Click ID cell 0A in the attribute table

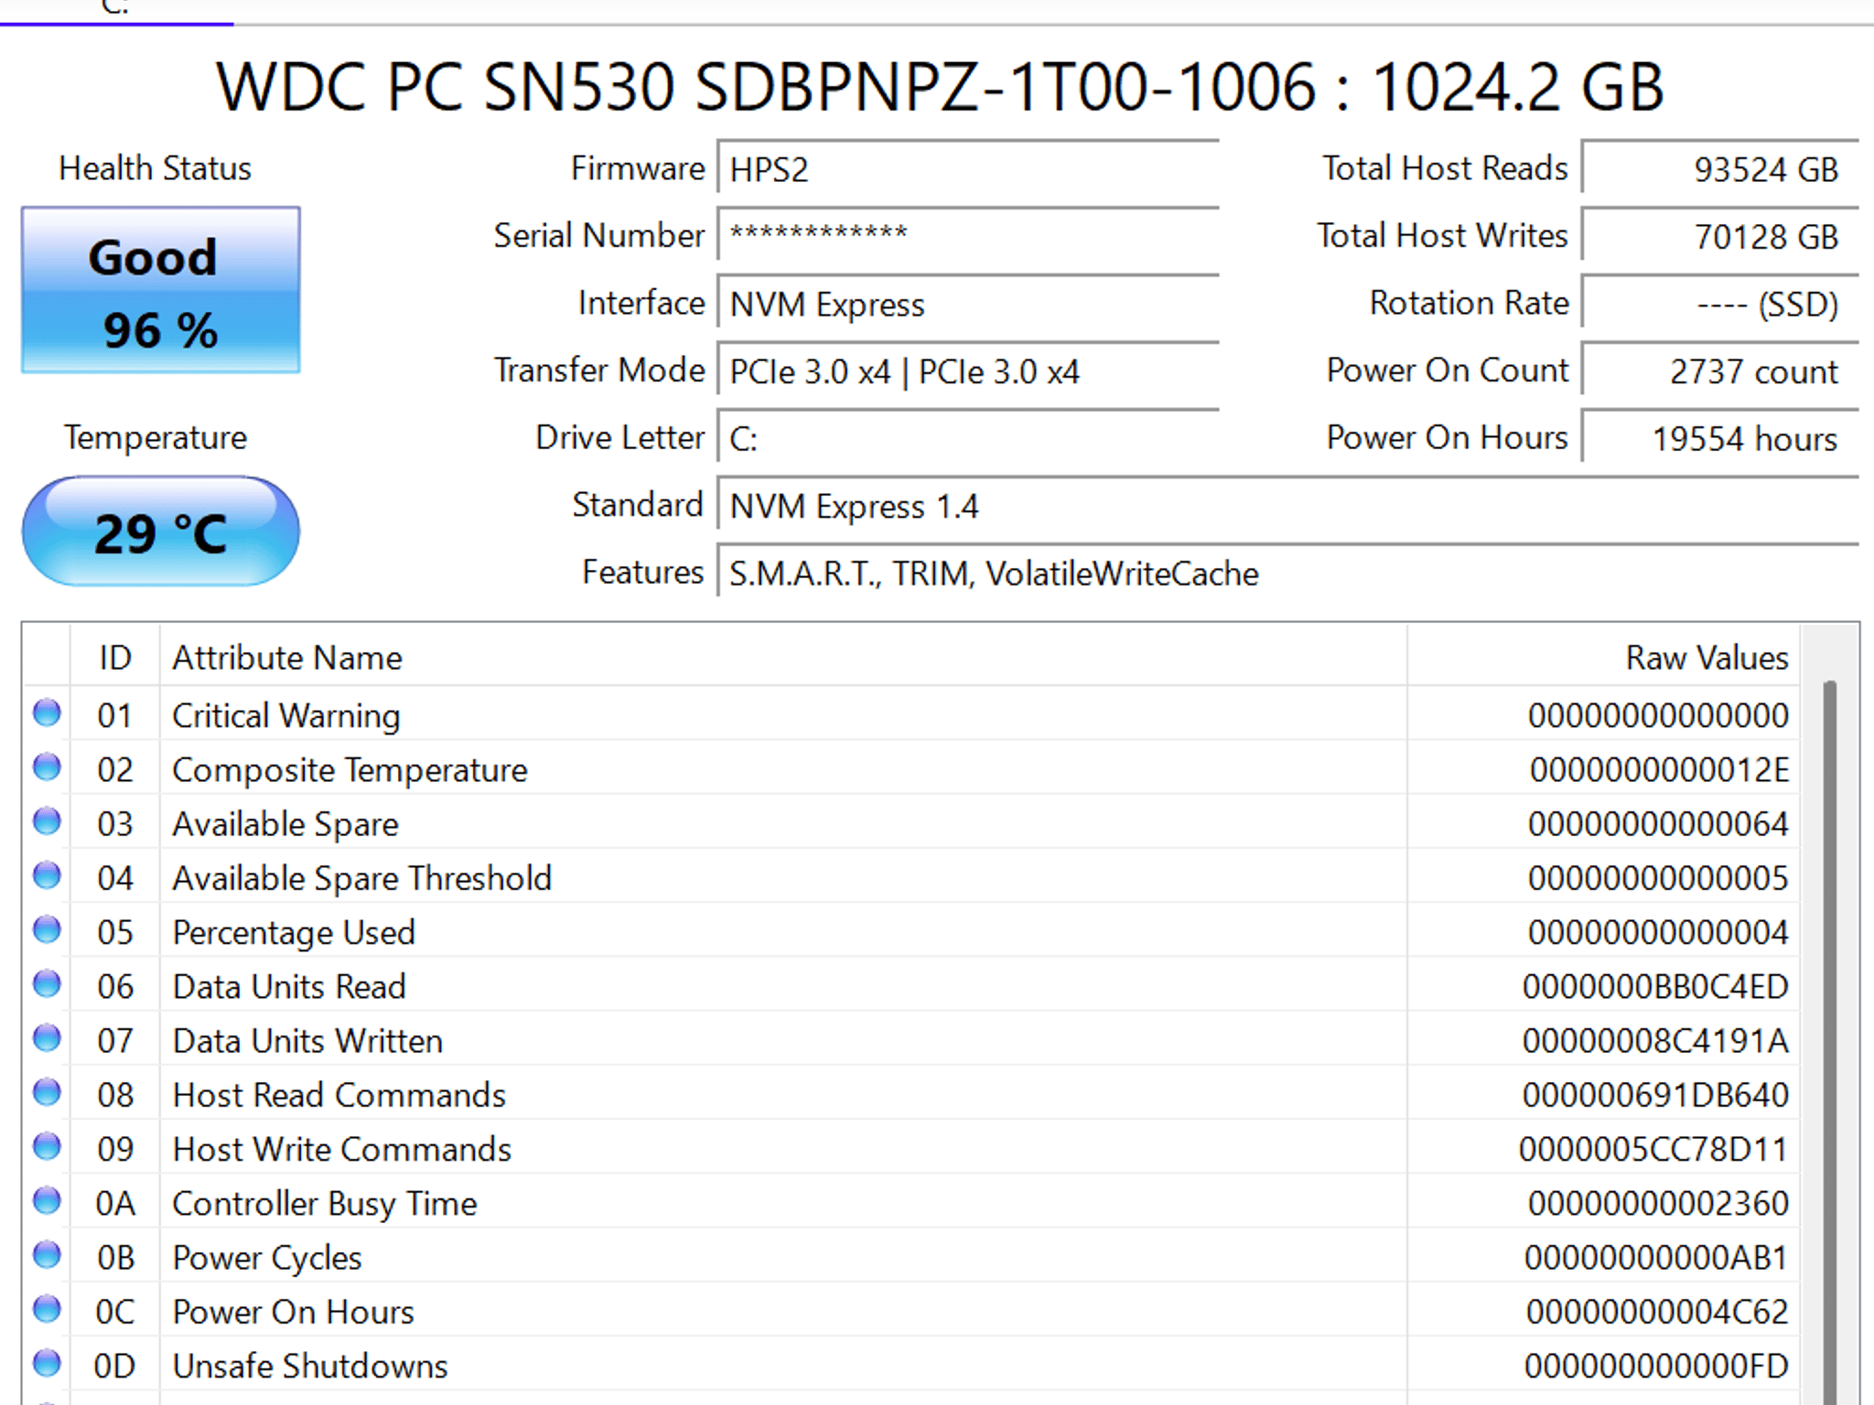coord(115,1204)
